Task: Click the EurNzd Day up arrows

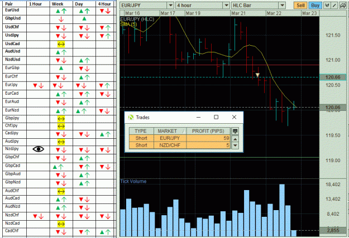Action: (x=81, y=111)
